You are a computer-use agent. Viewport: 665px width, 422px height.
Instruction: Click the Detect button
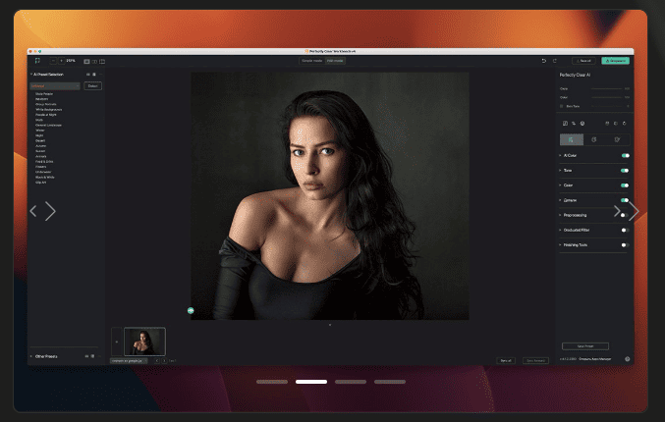[93, 86]
